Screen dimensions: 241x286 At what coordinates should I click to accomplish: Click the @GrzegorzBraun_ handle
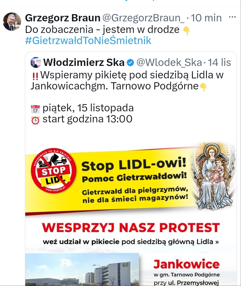143,18
